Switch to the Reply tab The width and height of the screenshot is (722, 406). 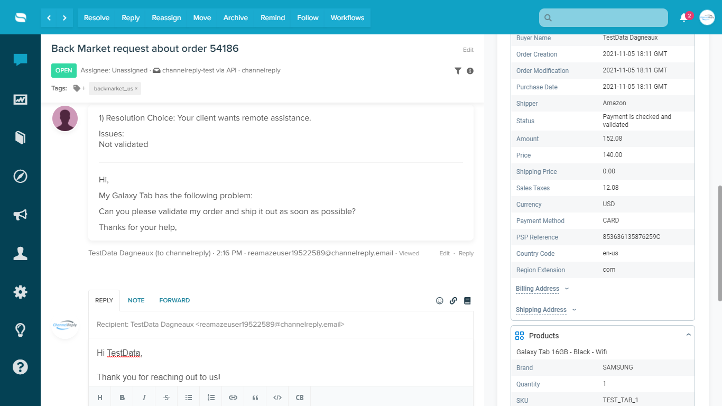click(104, 300)
